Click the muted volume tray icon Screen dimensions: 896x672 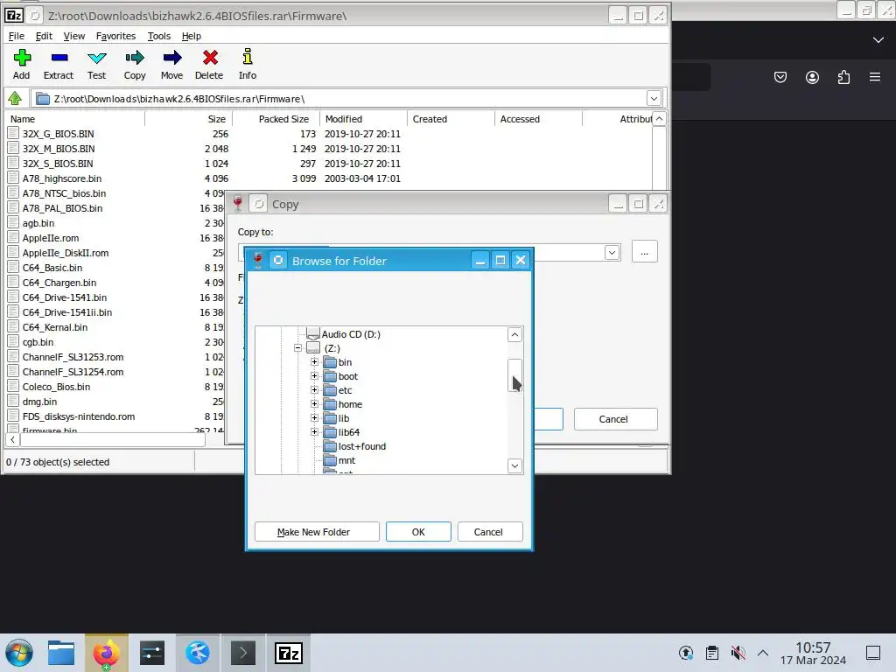(738, 653)
